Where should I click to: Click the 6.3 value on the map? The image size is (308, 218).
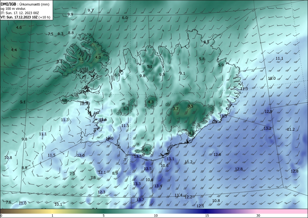(60, 34)
